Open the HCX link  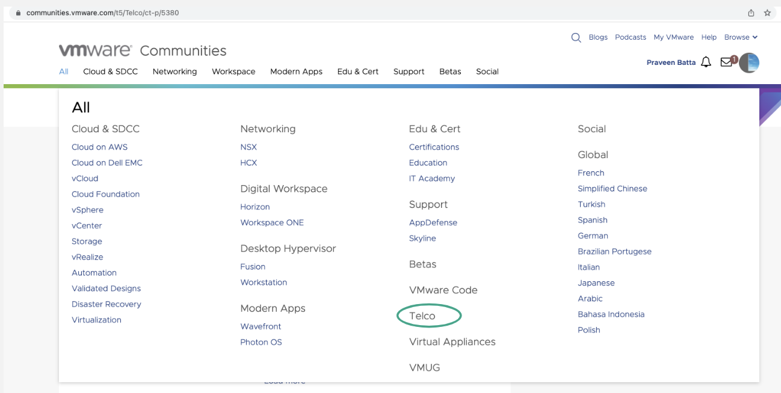tap(248, 163)
